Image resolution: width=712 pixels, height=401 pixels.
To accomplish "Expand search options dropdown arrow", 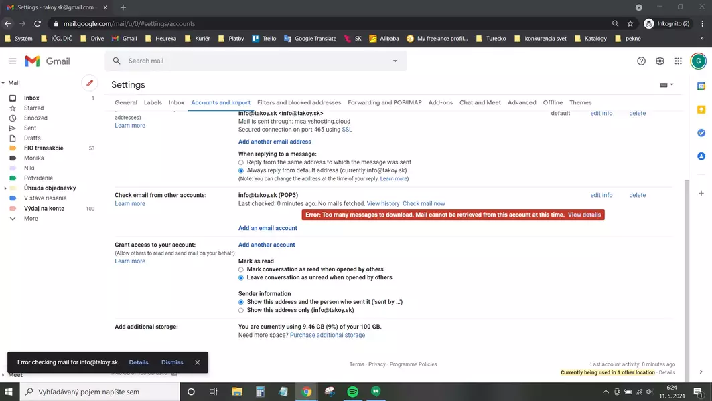I will (x=395, y=61).
